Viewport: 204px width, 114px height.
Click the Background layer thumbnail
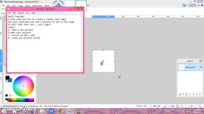click(x=181, y=67)
